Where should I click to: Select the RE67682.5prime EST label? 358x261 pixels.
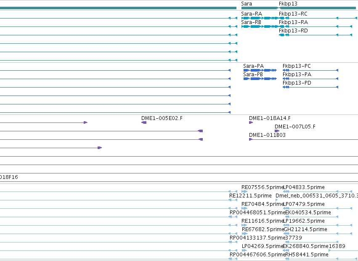[x=263, y=229]
